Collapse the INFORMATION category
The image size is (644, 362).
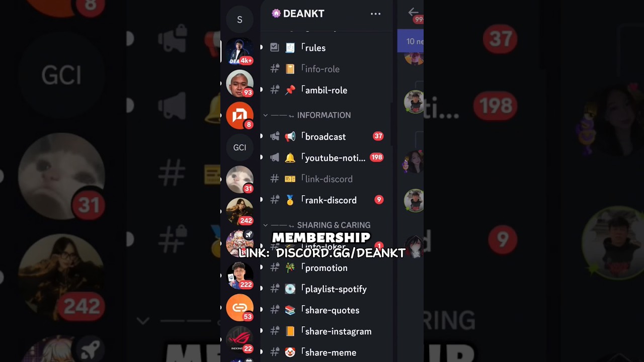(307, 115)
